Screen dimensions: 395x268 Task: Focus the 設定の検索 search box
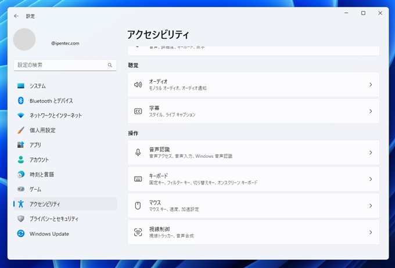pos(65,65)
